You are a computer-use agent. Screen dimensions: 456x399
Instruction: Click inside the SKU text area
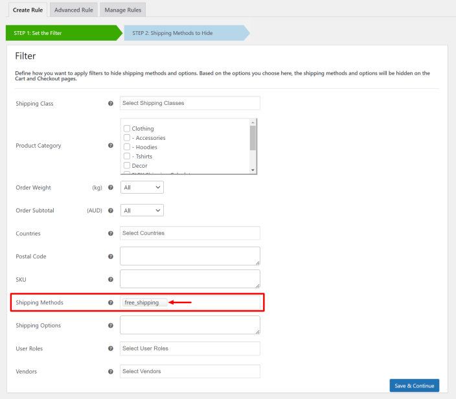pyautogui.click(x=190, y=279)
